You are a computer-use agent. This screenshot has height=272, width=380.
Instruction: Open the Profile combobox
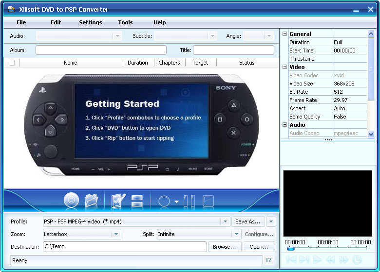point(225,221)
